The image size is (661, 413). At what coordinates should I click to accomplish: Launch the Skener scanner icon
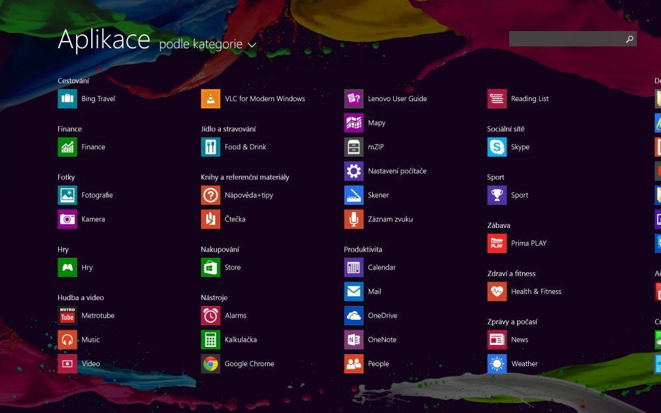tap(354, 195)
